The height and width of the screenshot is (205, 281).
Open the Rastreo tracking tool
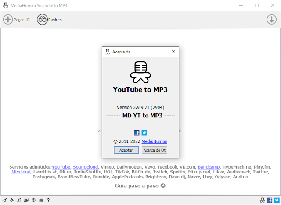pos(49,20)
